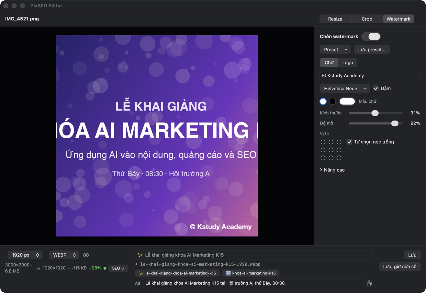Expand the Nâng cao section
Image resolution: width=426 pixels, height=293 pixels.
pyautogui.click(x=332, y=170)
